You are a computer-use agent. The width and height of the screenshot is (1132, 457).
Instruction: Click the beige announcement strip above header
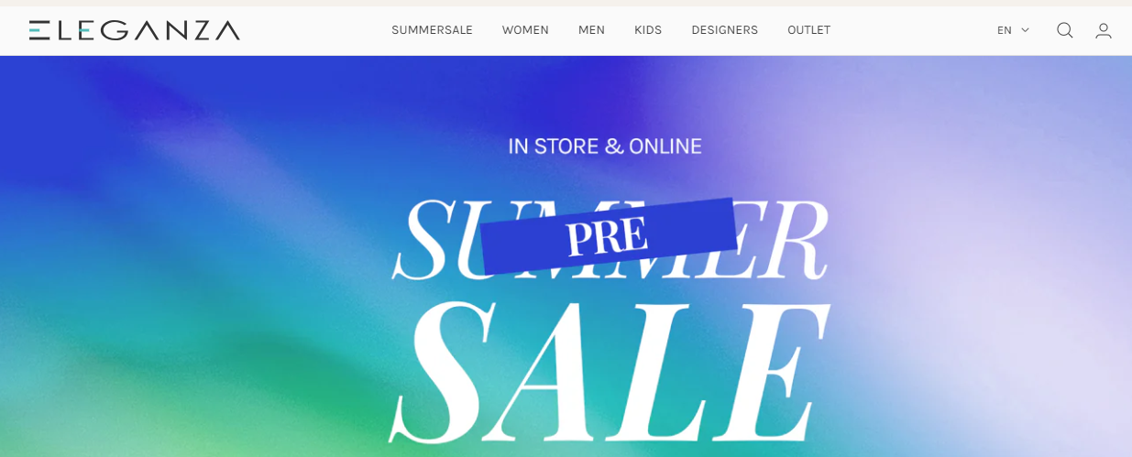click(x=566, y=3)
